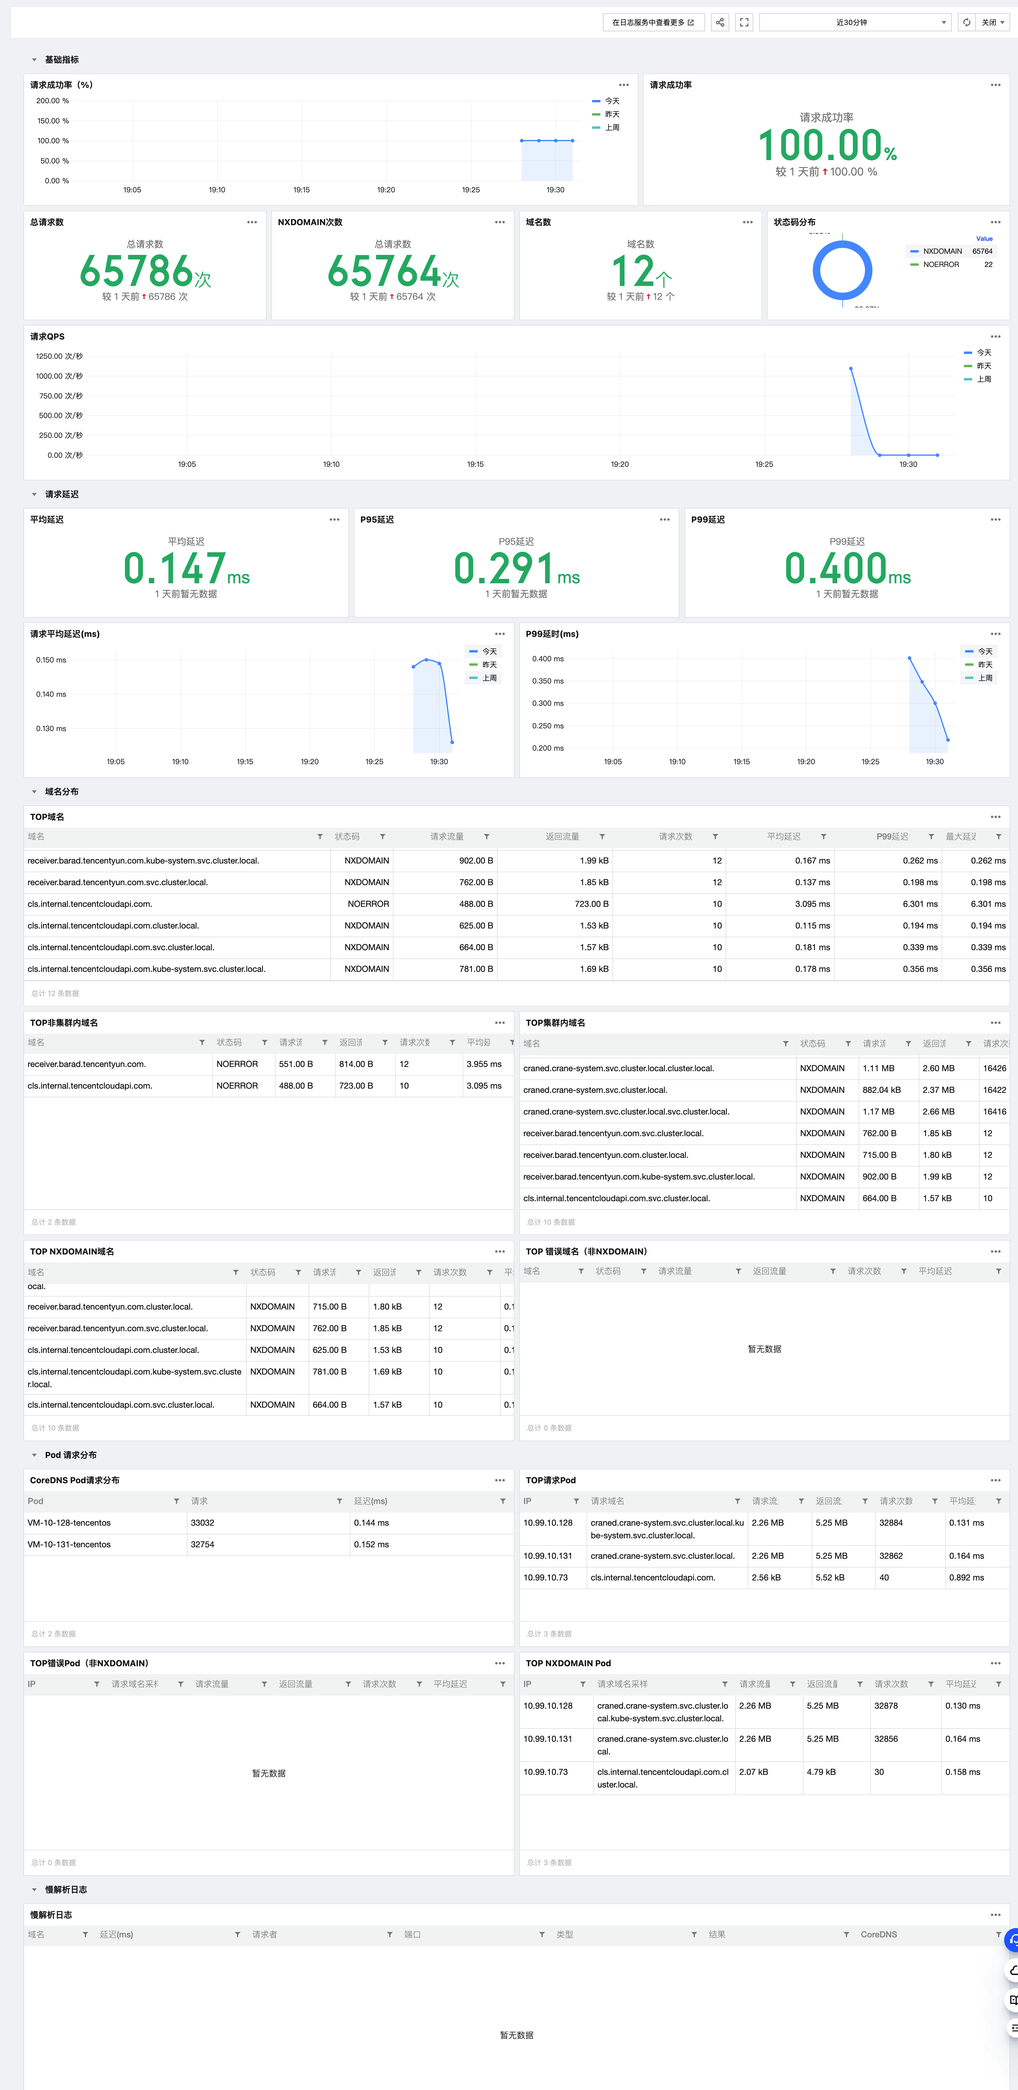1018x2090 pixels.
Task: Enter fullscreen mode with the expand icon
Action: click(x=744, y=23)
